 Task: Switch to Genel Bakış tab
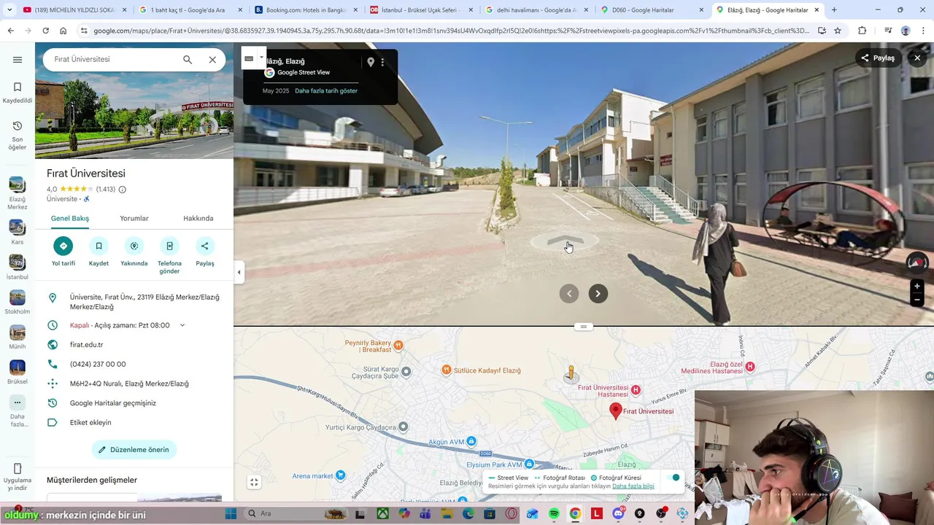[x=70, y=218]
